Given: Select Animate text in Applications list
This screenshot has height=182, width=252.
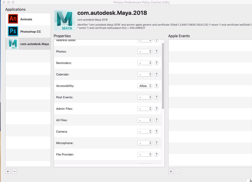Looking at the screenshot, I should point(26,19).
